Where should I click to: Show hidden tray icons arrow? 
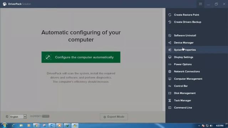[199, 126]
